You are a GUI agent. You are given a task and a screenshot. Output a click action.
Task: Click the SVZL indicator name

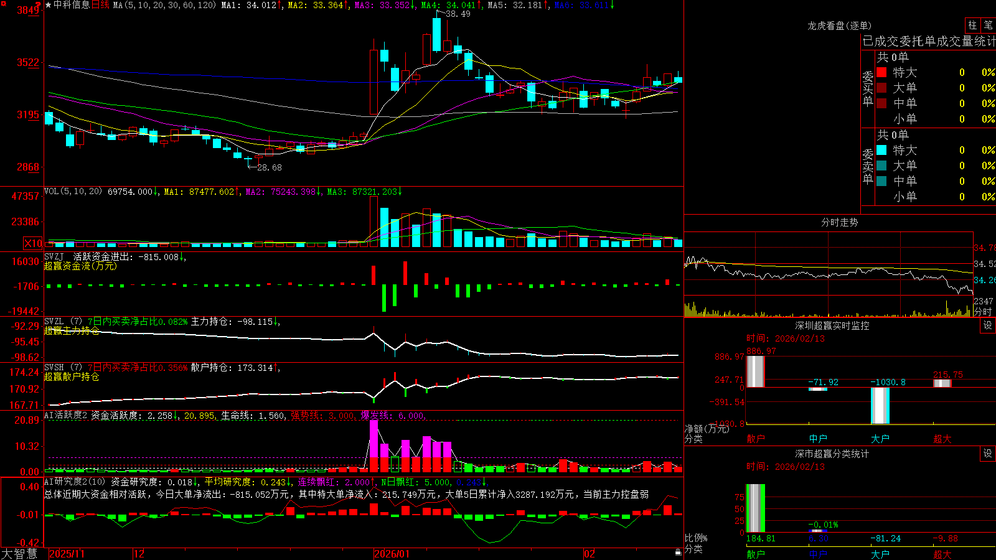[54, 321]
